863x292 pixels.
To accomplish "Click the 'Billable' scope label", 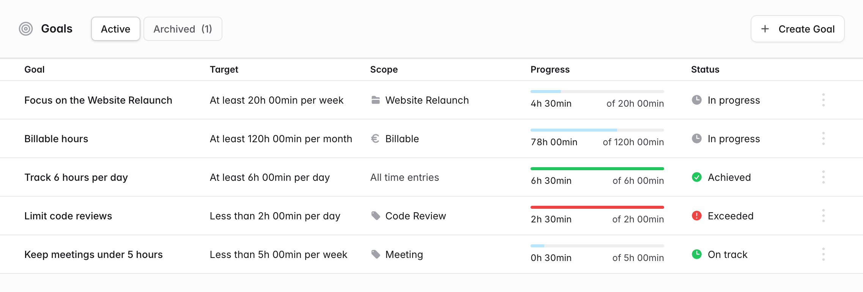I will coord(402,139).
